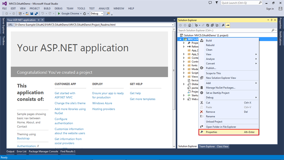Screen dimensions: 284x160
Task: Open the URL address bar dropdown
Action: click(173, 25)
